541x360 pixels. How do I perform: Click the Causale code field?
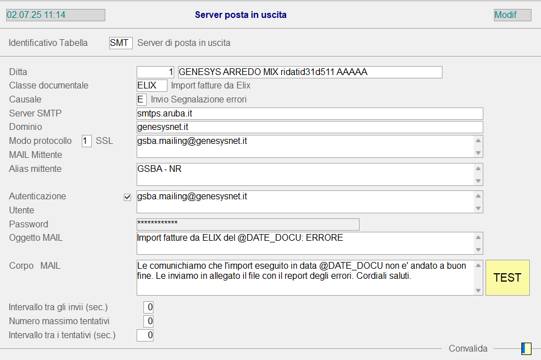point(142,100)
